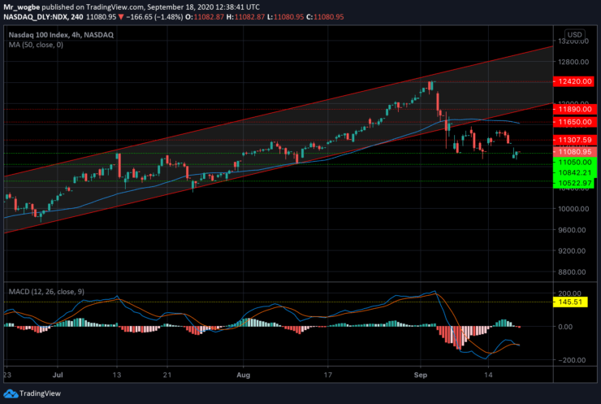The height and width of the screenshot is (404, 601).
Task: Click the TradingView text link
Action: coord(40,393)
